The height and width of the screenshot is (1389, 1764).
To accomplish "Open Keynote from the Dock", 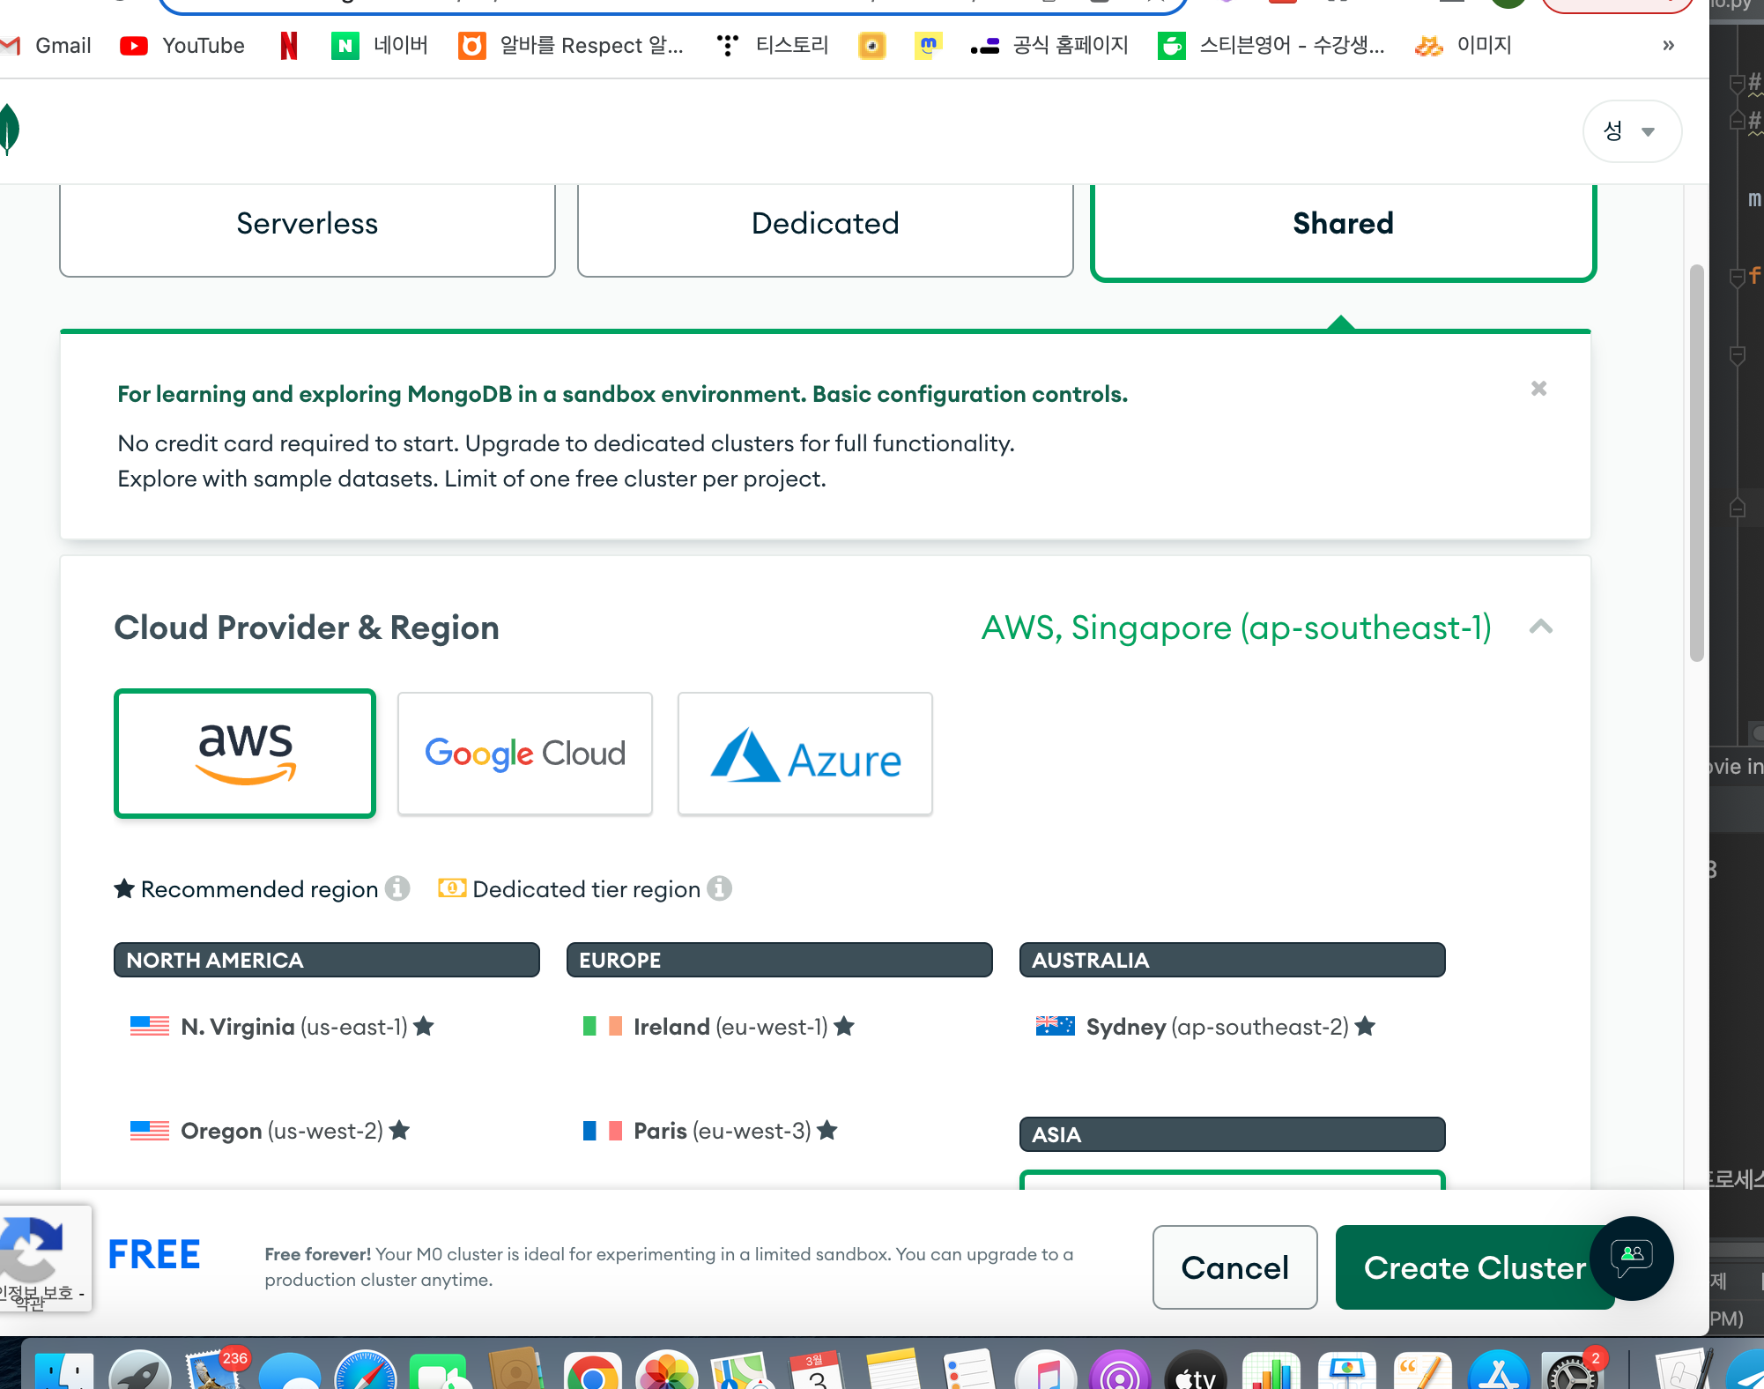I will [1346, 1370].
